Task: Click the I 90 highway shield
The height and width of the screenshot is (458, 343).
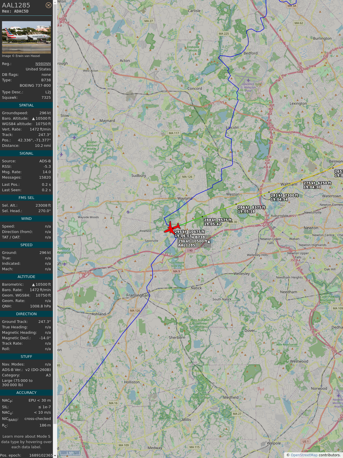Action: (190, 250)
